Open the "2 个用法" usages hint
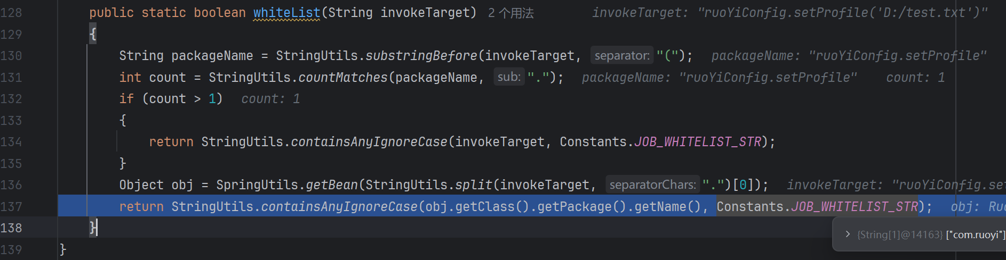The height and width of the screenshot is (260, 1006). (x=510, y=13)
